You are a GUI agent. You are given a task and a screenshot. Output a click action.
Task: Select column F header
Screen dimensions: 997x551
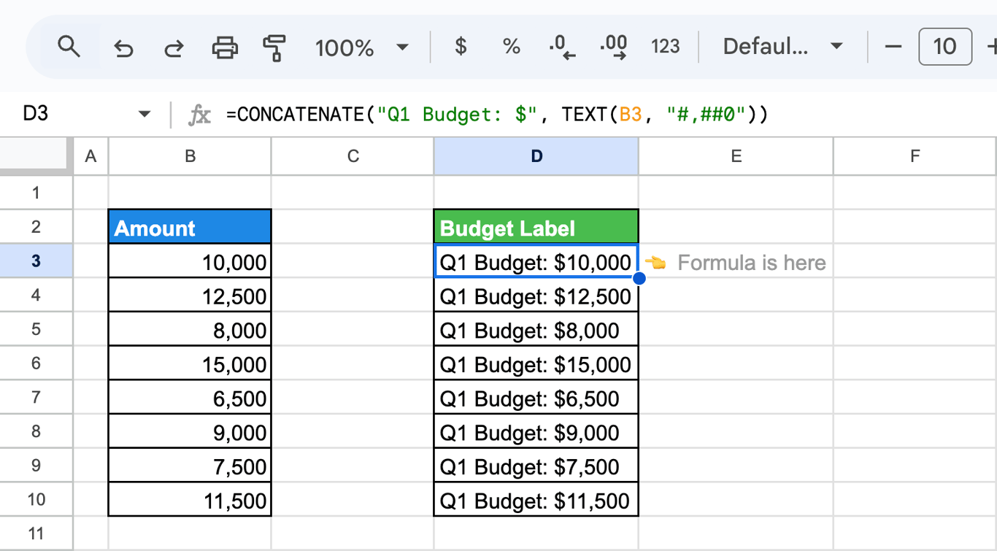click(915, 156)
